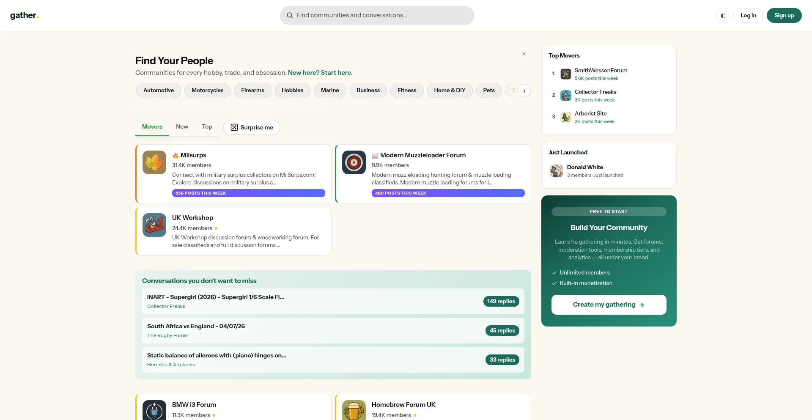812x420 pixels.
Task: Toggle the dark mode theme icon
Action: coord(723,16)
